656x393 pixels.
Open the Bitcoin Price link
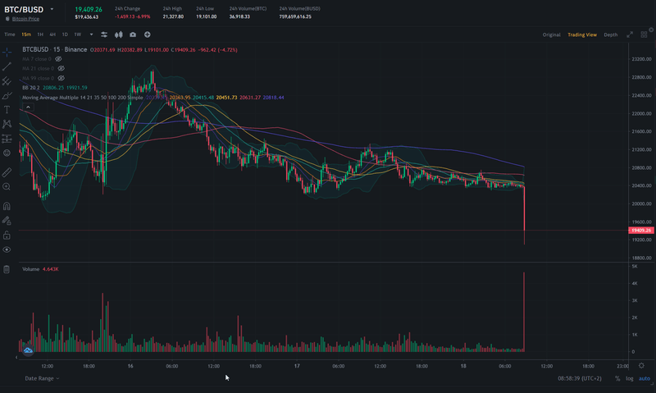27,18
